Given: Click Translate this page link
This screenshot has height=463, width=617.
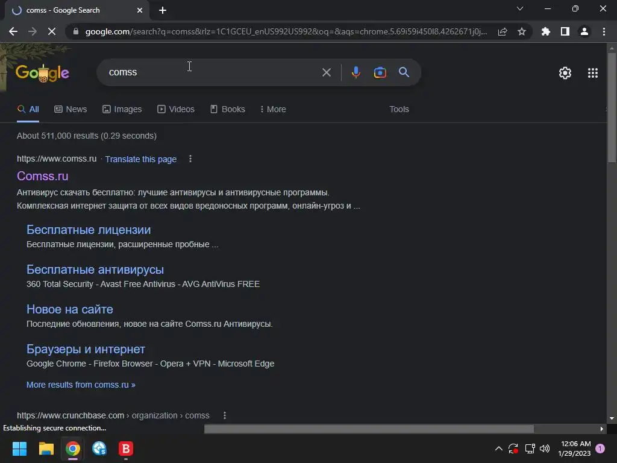Looking at the screenshot, I should pos(140,159).
